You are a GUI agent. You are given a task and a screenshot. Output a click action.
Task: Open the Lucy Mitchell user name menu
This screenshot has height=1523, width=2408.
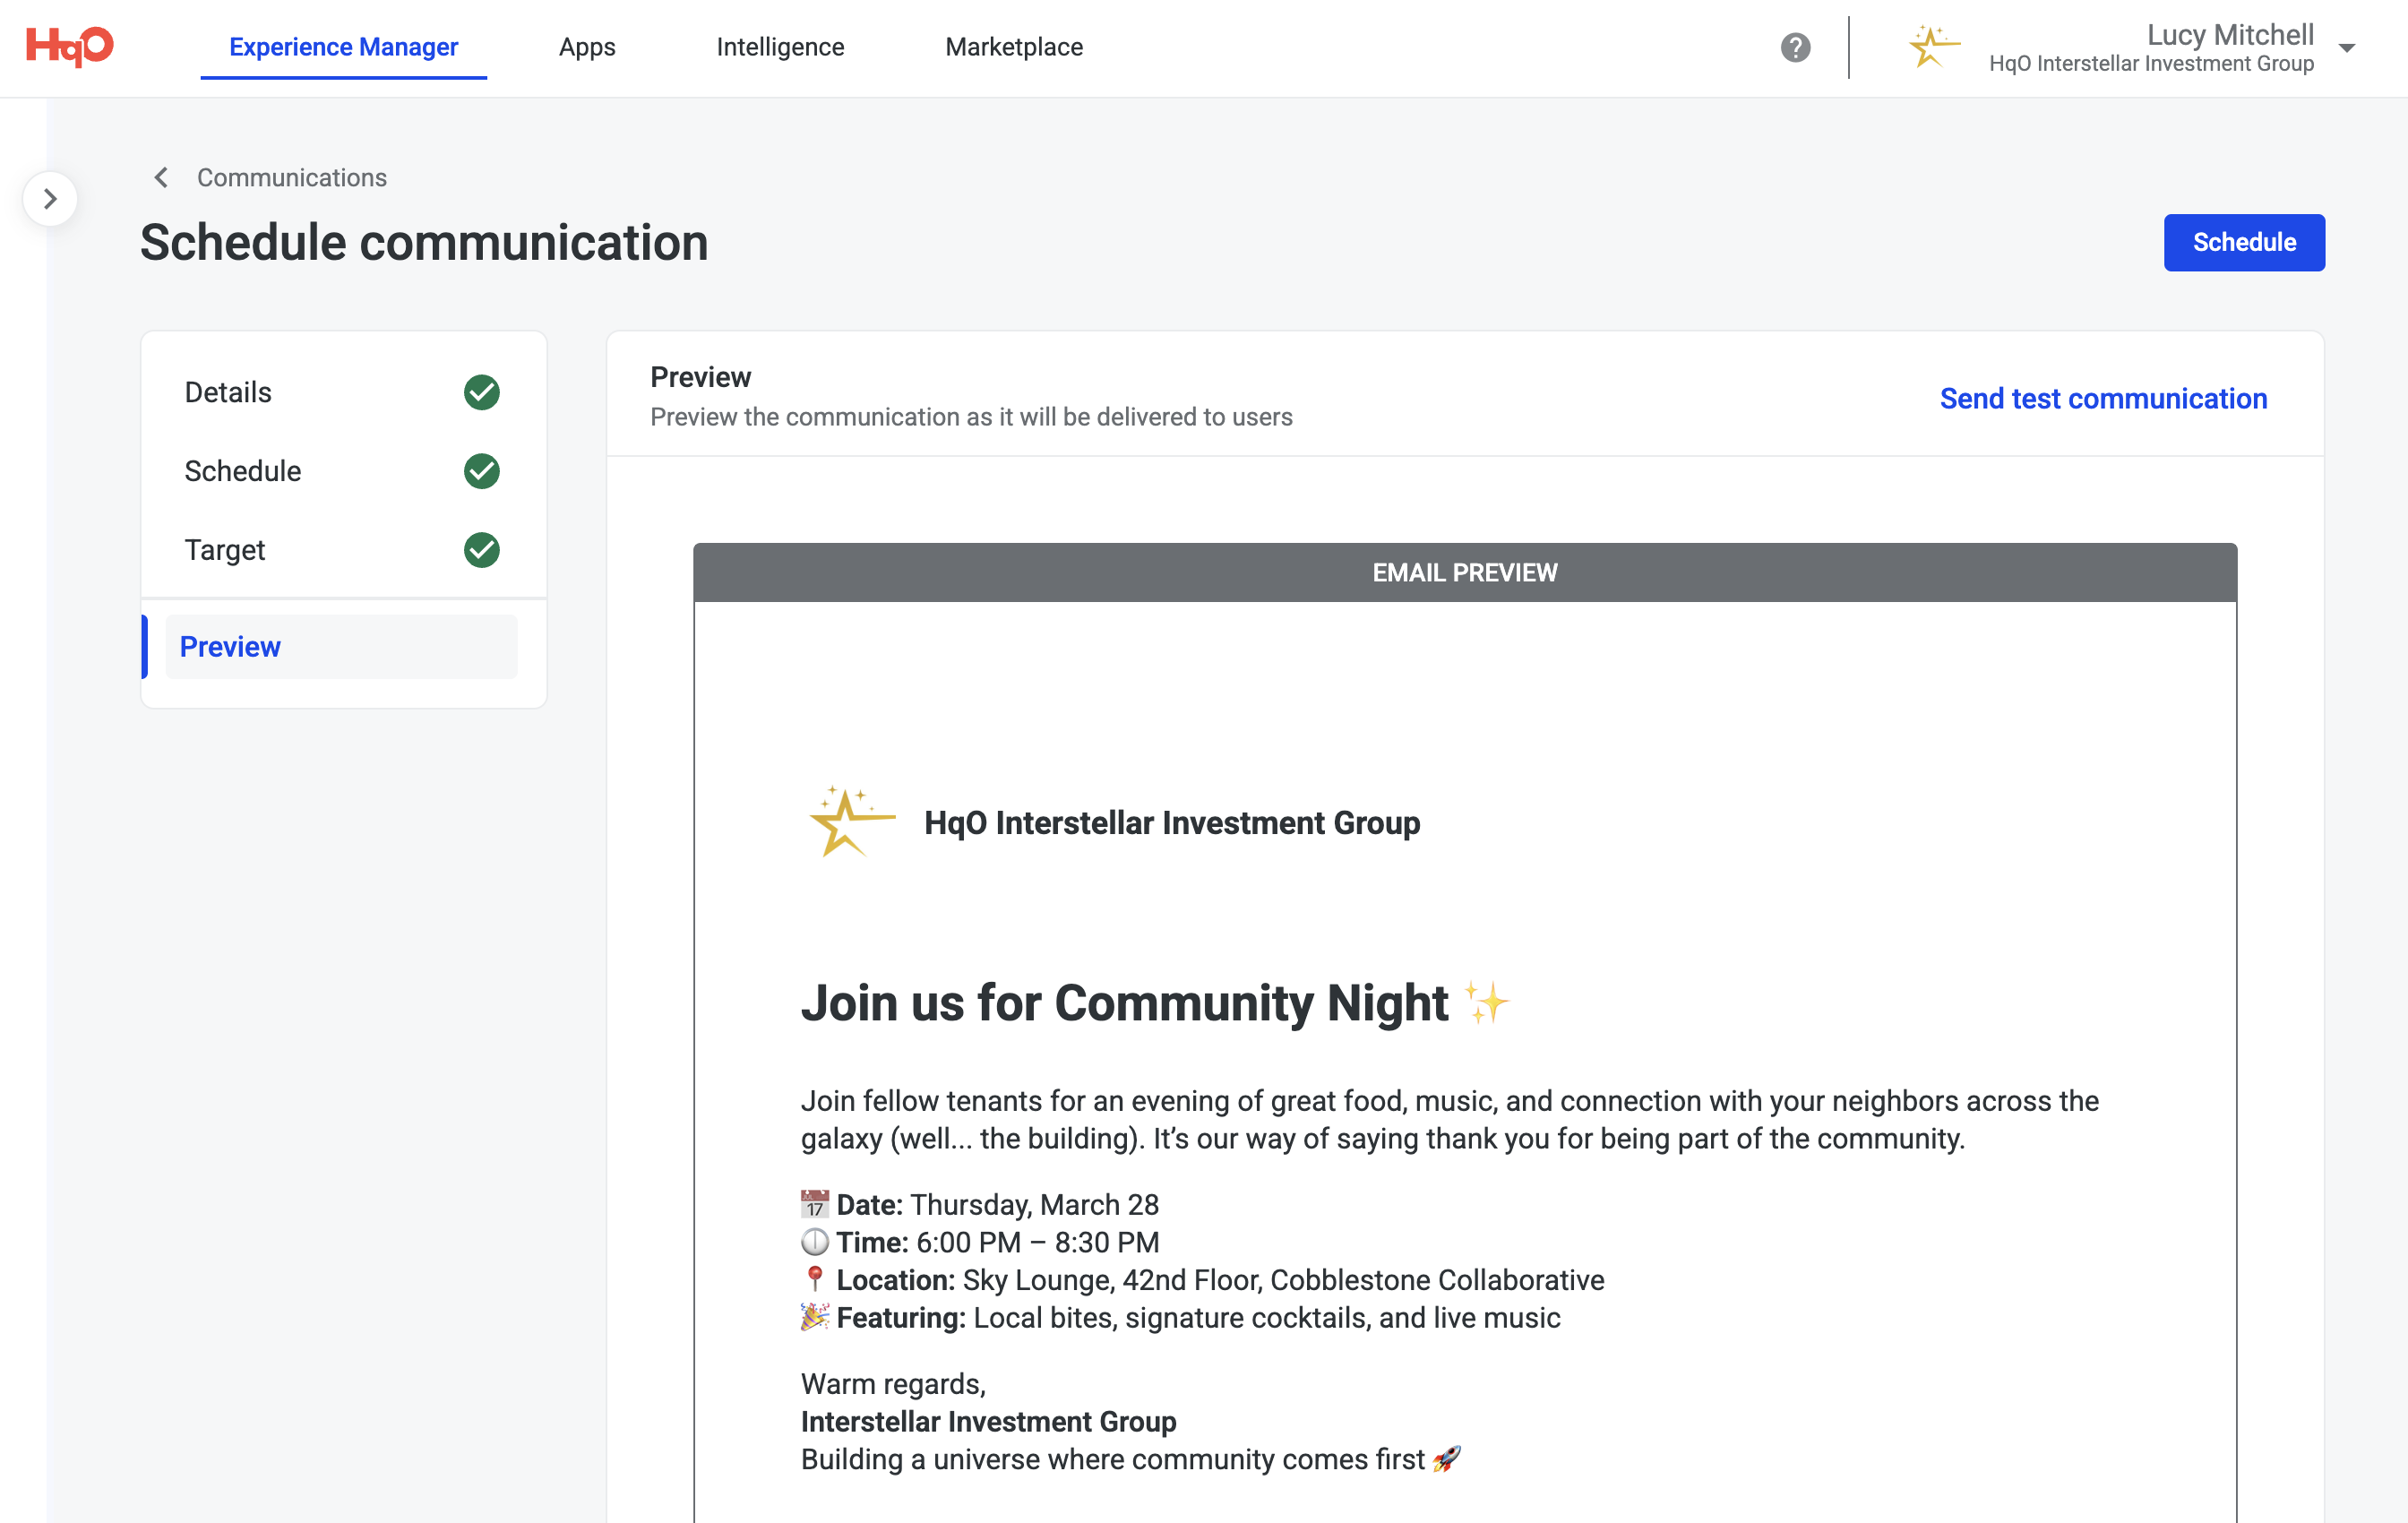[2230, 34]
